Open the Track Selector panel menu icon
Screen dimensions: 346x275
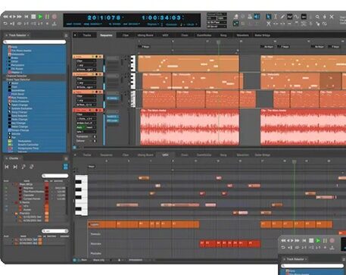point(66,36)
